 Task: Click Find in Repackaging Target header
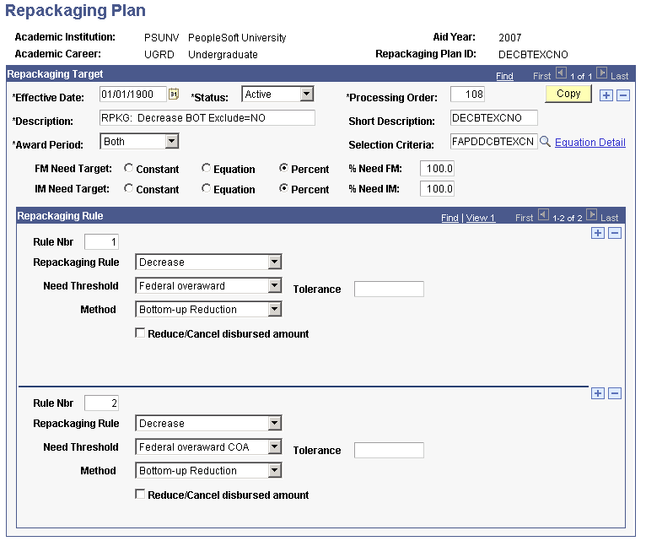point(504,76)
